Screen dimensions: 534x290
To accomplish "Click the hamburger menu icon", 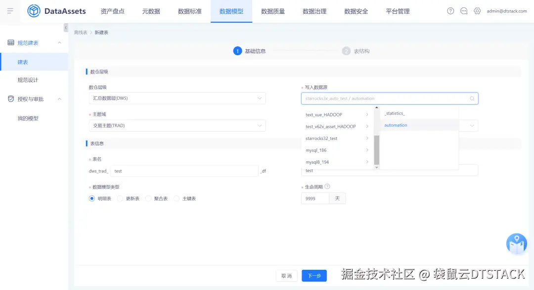I will pyautogui.click(x=10, y=11).
